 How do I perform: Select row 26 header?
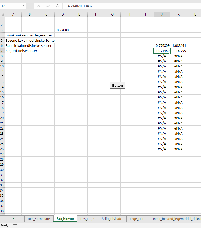click(x=2, y=149)
